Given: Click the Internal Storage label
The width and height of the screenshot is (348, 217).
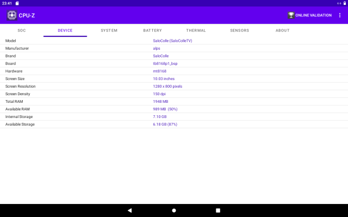Looking at the screenshot, I should pyautogui.click(x=19, y=116).
